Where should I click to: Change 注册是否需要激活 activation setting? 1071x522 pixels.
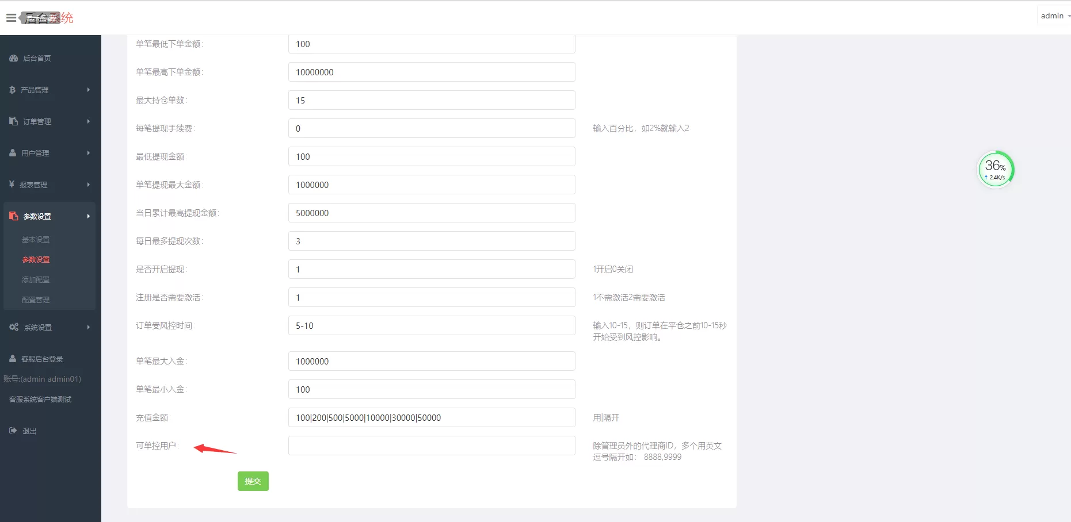coord(431,297)
